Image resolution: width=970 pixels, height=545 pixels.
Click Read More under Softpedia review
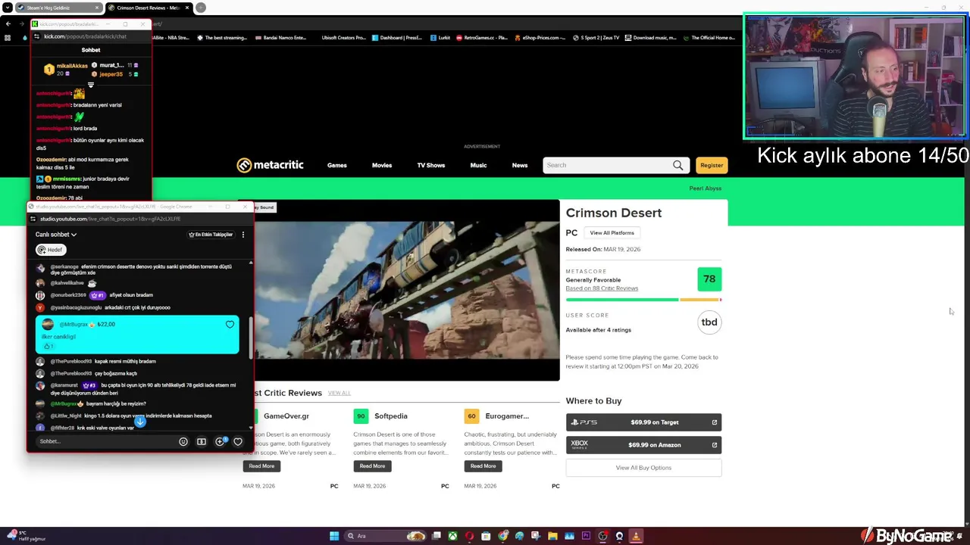(372, 466)
